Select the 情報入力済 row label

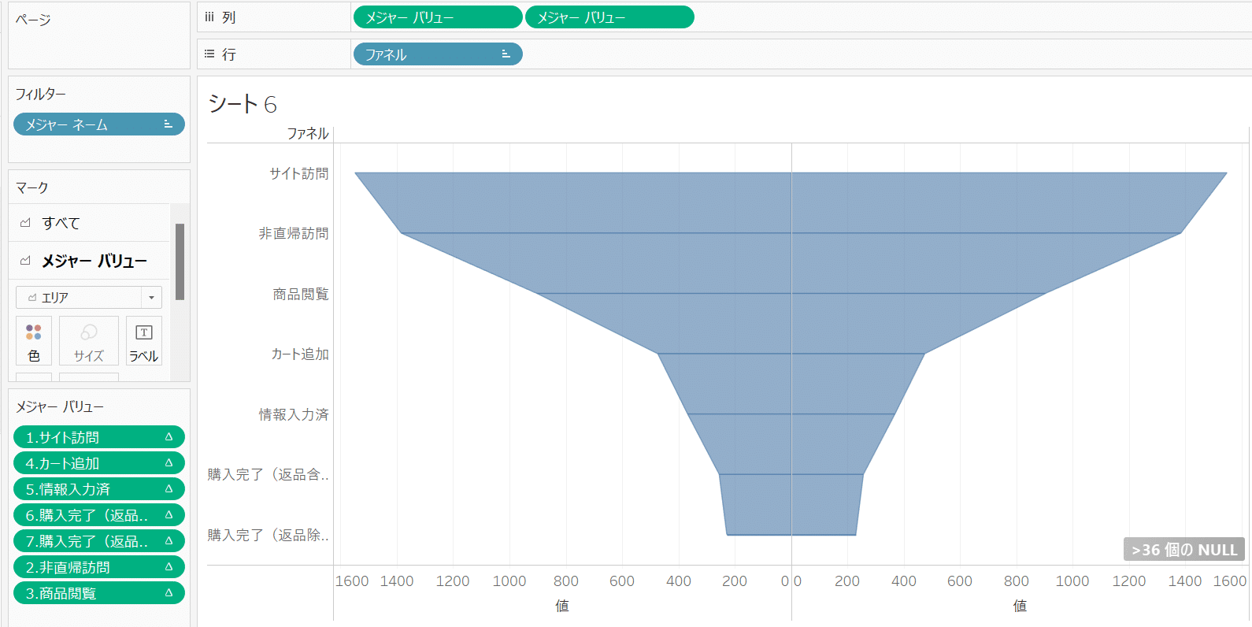(x=294, y=414)
